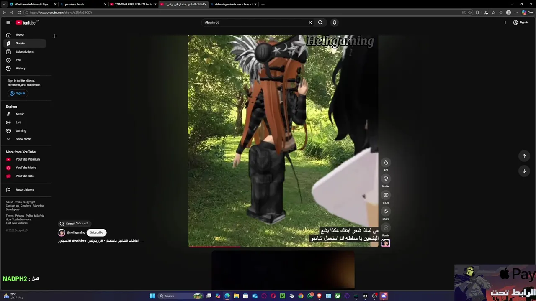The image size is (536, 301).
Task: Open Copilot Chat in Edge toolbar
Action: pos(527,13)
